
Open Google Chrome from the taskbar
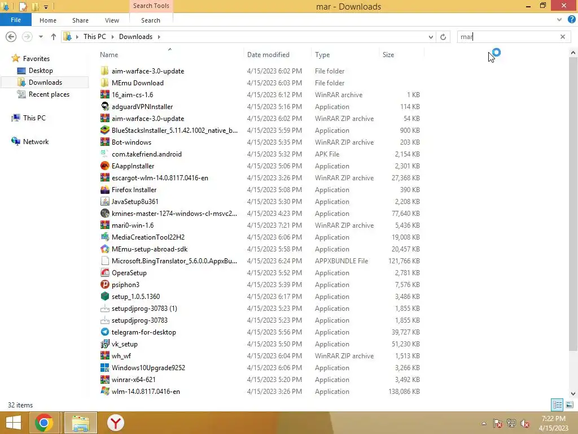(44, 423)
